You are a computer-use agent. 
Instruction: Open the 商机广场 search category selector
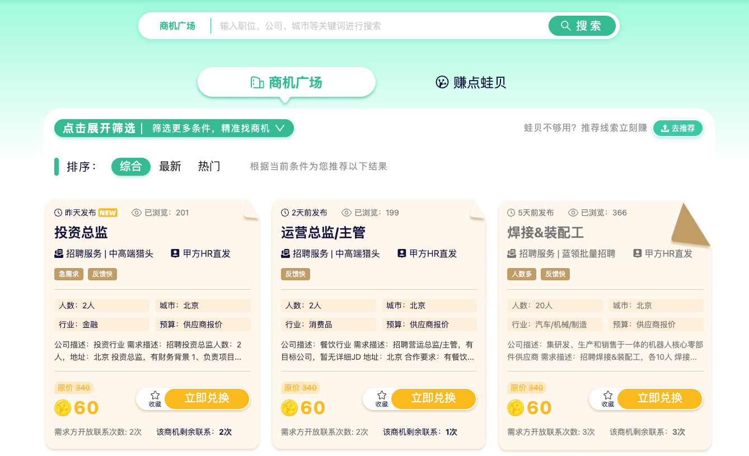tap(177, 26)
